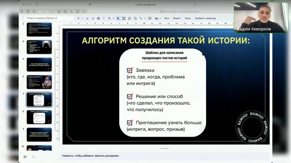Open the Тема theme panel

pos(187,18)
